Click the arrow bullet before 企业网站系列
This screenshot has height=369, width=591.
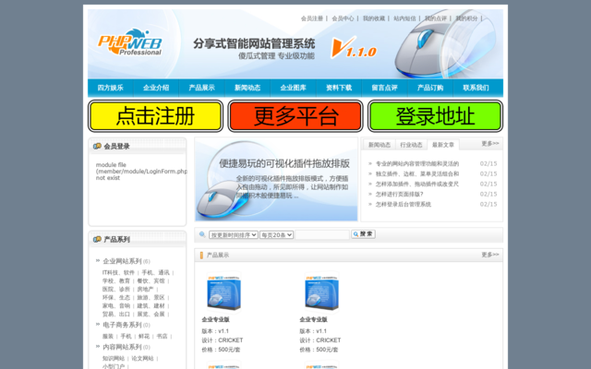pyautogui.click(x=98, y=260)
